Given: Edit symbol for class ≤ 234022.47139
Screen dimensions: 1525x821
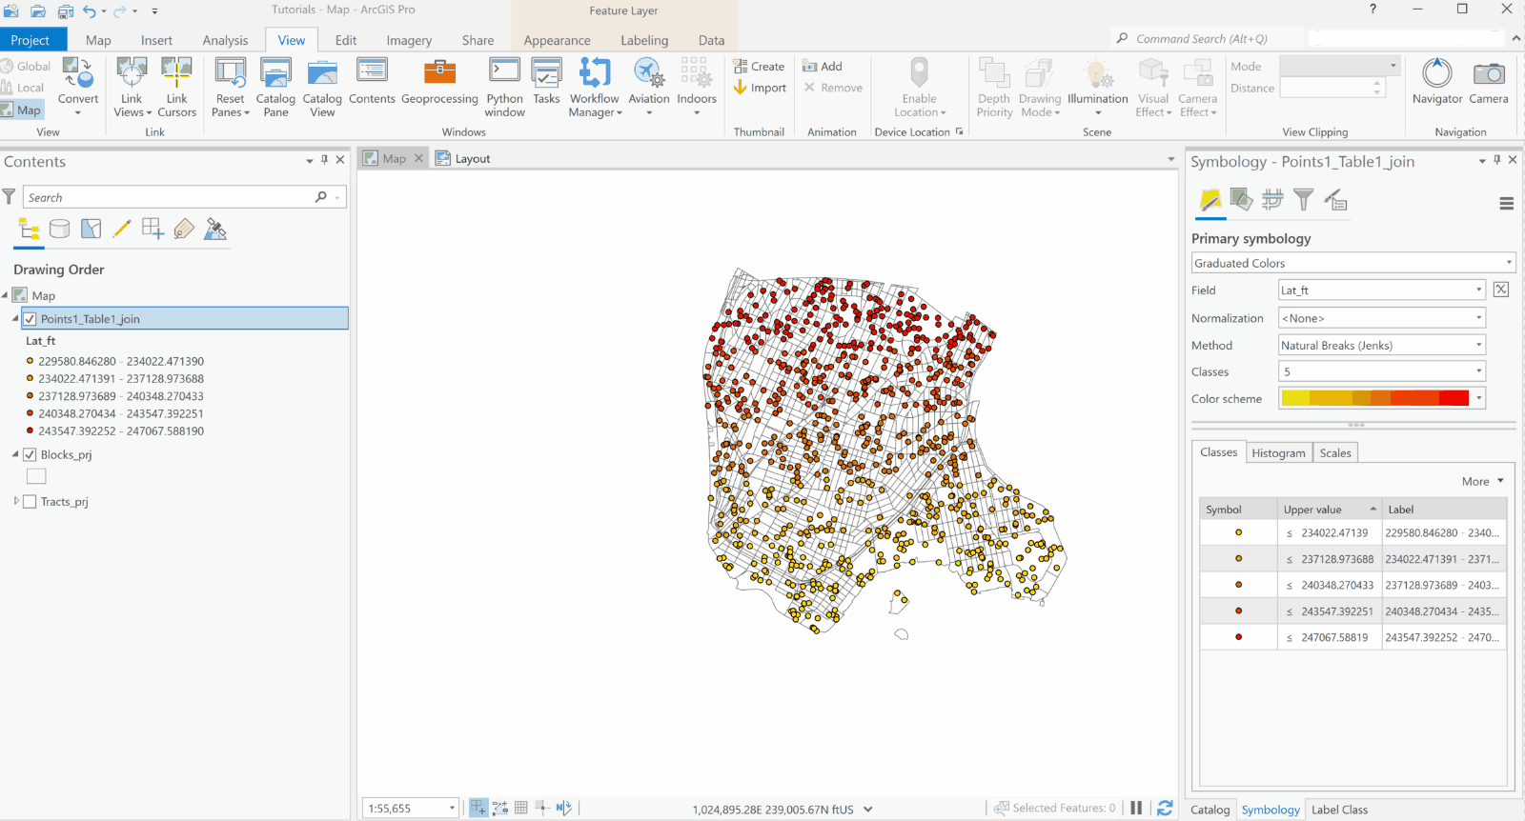Looking at the screenshot, I should click(1238, 532).
